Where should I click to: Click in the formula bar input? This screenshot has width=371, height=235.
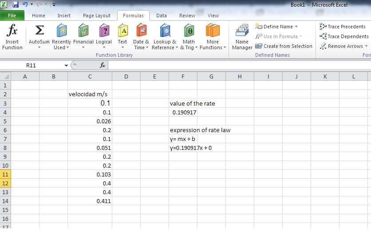239,65
